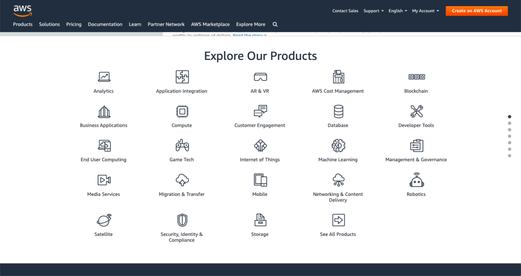Open the Networking & Content Delivery icon
This screenshot has width=521, height=276.
[338, 180]
